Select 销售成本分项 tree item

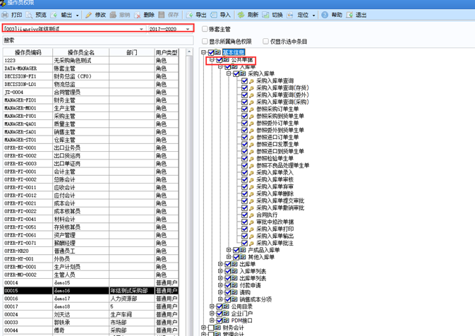pyautogui.click(x=255, y=299)
